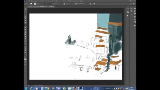Select the Pen tool
160x90 pixels.
[25, 41]
